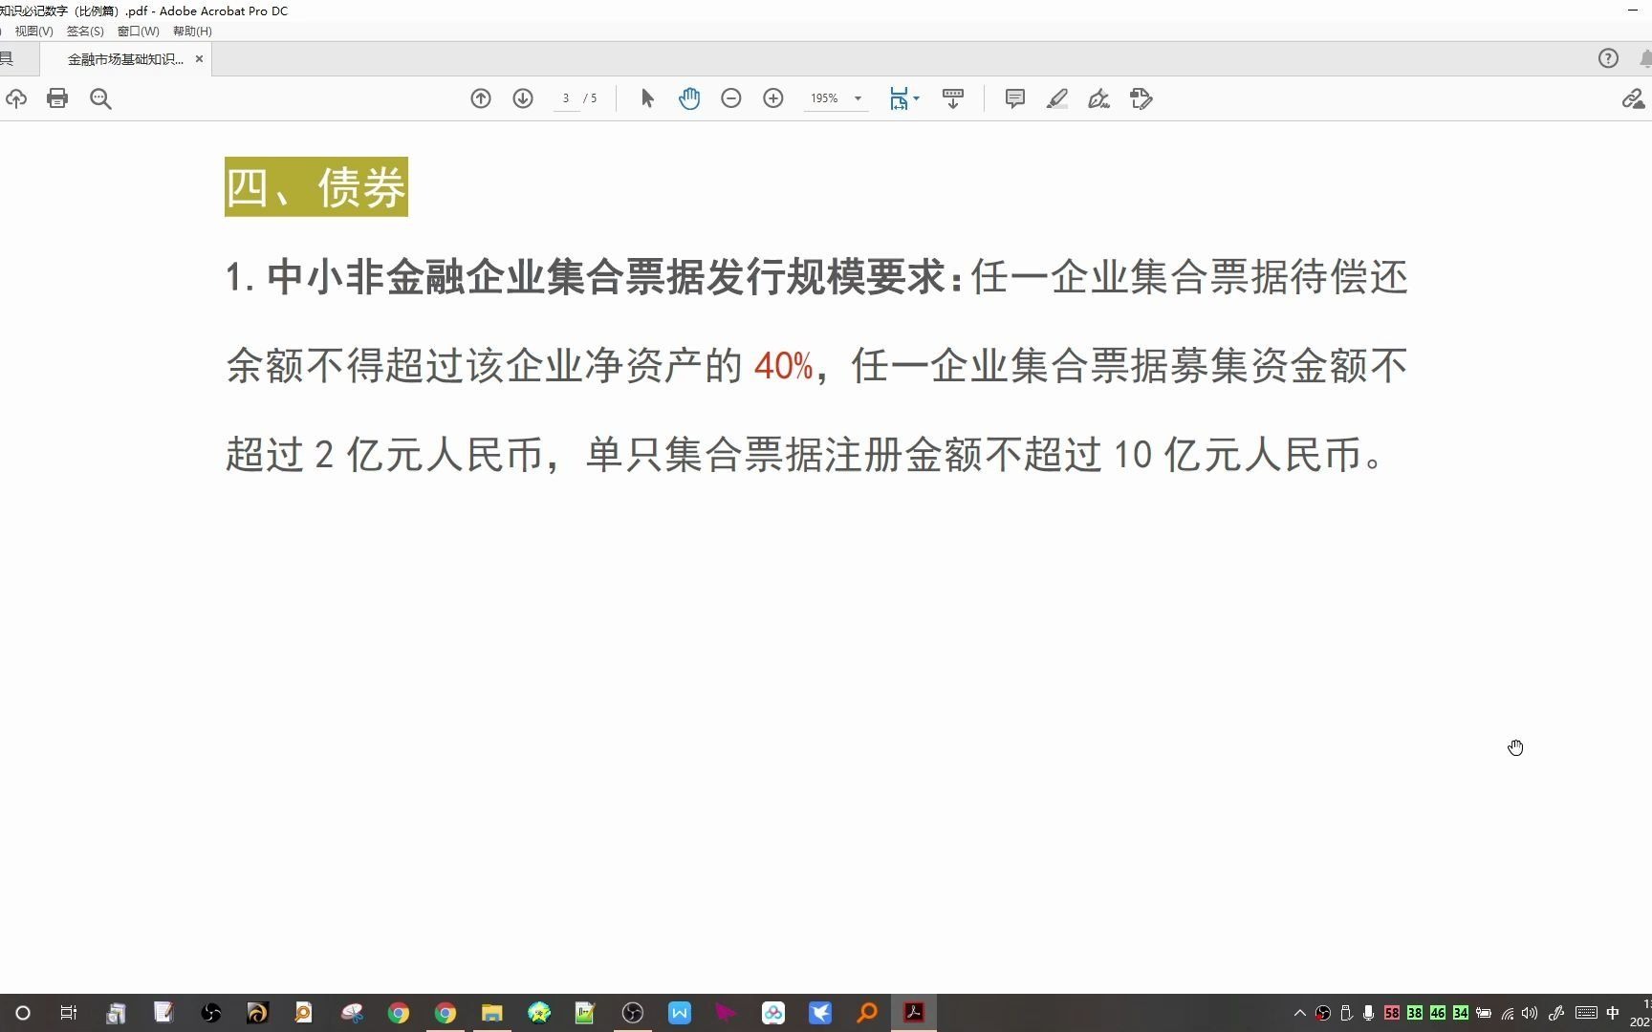Open the 帮助(H) menu

pos(192,31)
